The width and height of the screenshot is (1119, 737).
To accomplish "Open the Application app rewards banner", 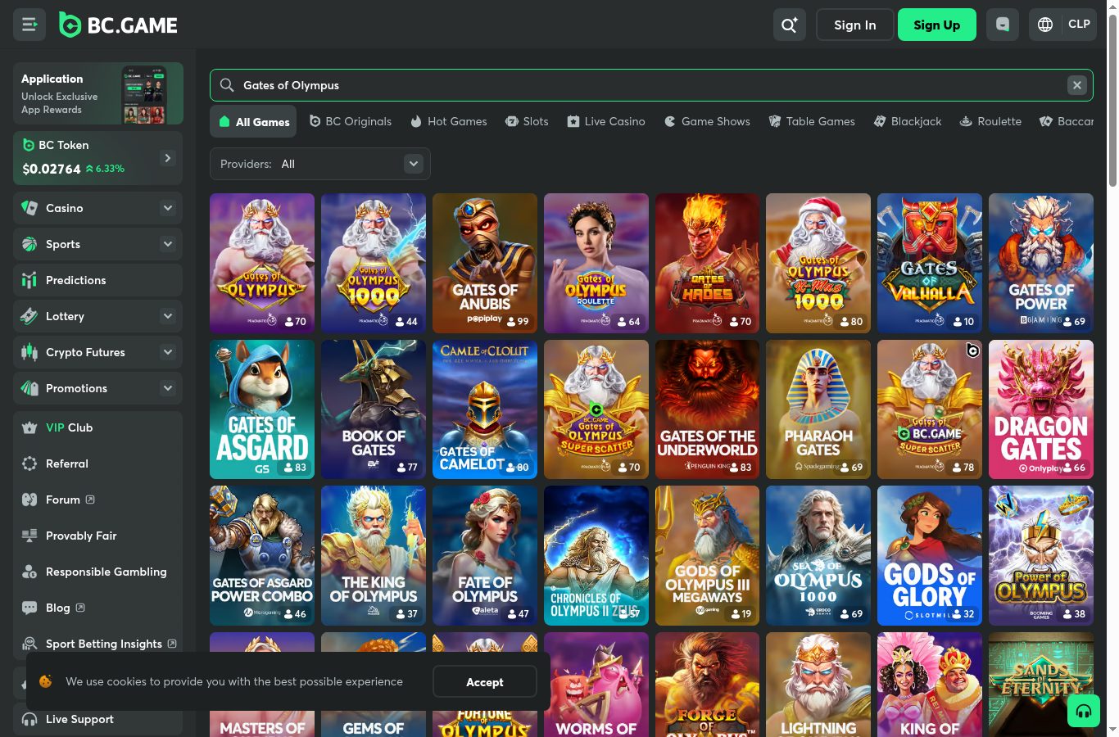I will tap(98, 93).
